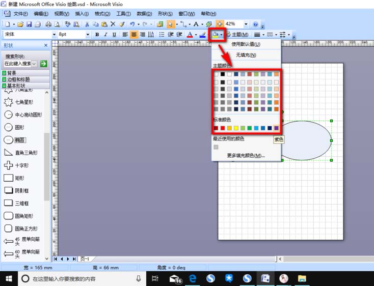Delete selection with the X icon
374x286 pixels.
[113, 24]
